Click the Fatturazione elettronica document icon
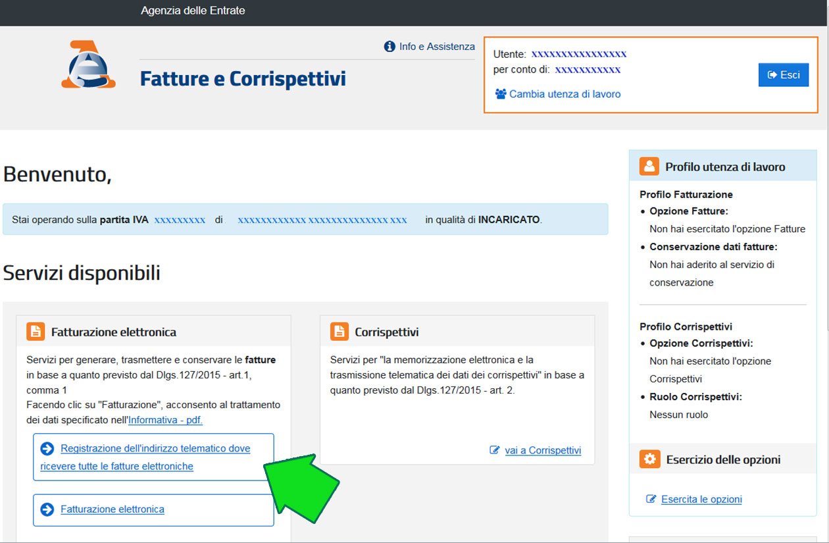829x543 pixels. coord(36,332)
